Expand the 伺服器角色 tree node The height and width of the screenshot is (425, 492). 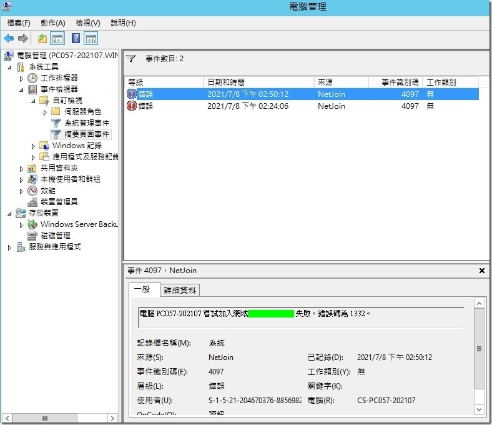(x=45, y=112)
